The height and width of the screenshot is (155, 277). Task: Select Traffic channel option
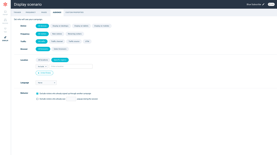57,41
